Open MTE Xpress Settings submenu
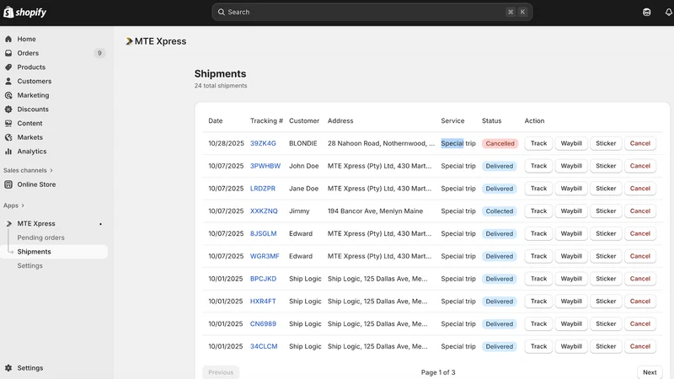This screenshot has height=379, width=674. click(x=29, y=265)
